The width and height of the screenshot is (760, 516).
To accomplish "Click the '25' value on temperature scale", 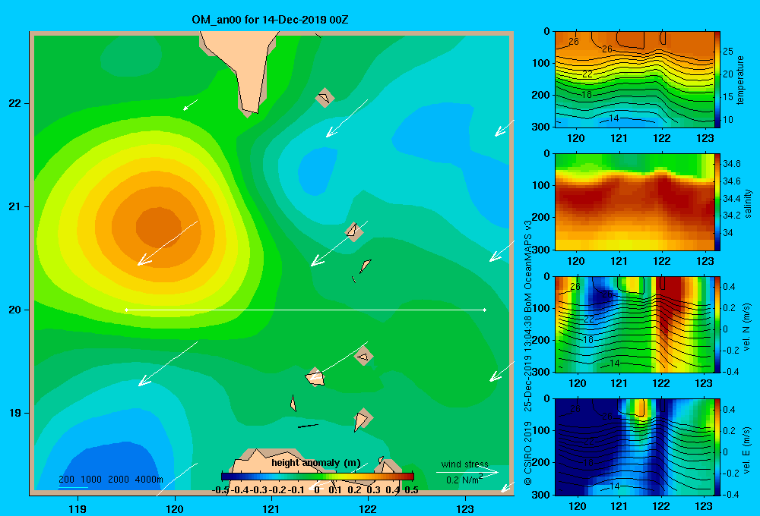I will [728, 52].
